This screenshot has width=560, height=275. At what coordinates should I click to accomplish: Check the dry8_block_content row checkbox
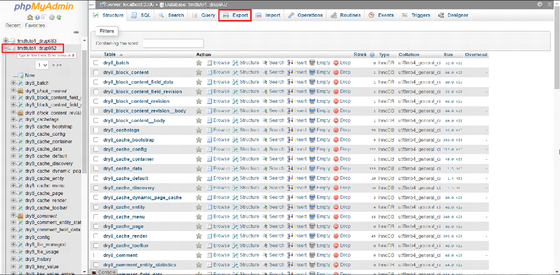coord(96,72)
